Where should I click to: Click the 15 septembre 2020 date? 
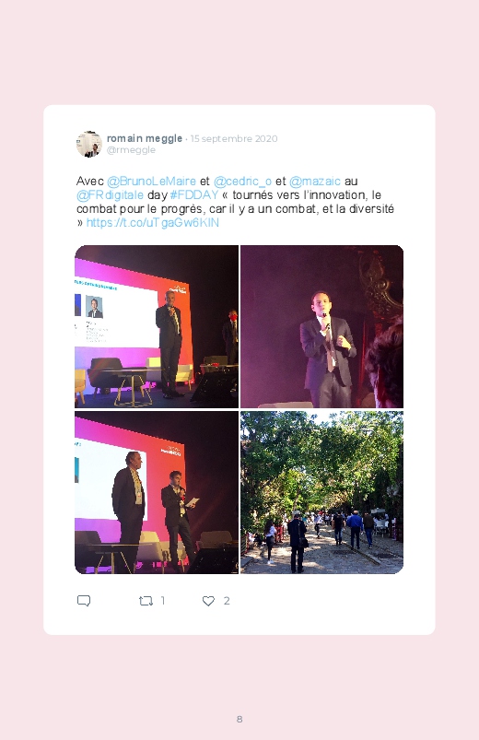(234, 139)
